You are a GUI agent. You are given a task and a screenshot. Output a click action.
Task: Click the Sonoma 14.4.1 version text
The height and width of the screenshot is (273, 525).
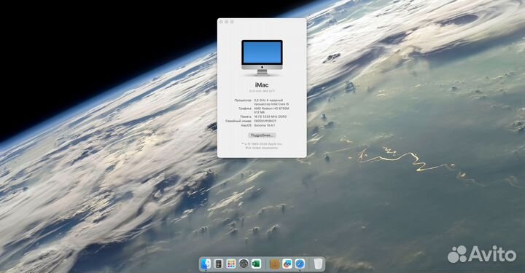265,125
